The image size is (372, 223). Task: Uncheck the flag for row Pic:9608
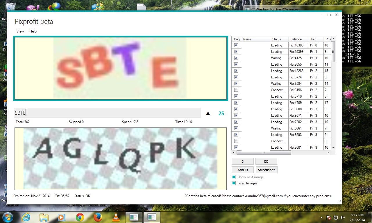click(x=236, y=109)
